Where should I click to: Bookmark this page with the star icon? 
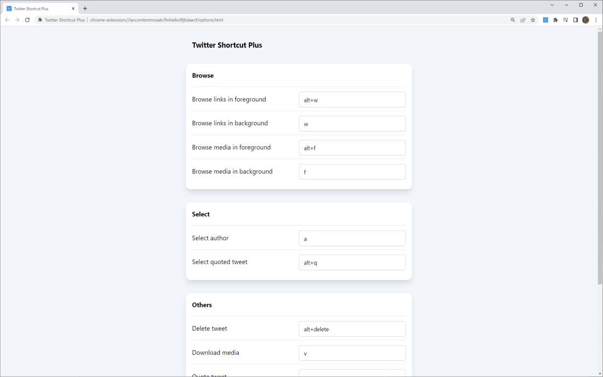pyautogui.click(x=533, y=20)
